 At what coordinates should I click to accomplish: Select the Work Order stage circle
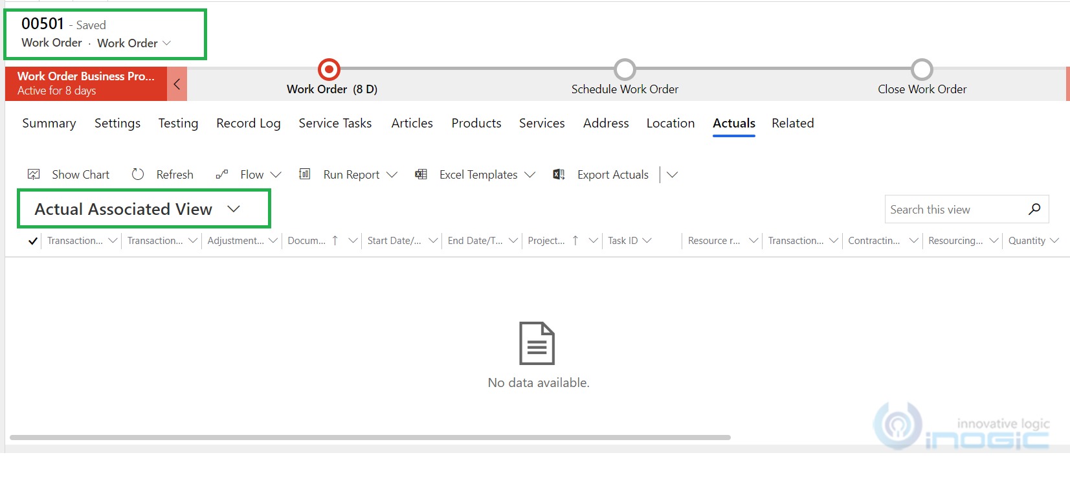(x=329, y=69)
